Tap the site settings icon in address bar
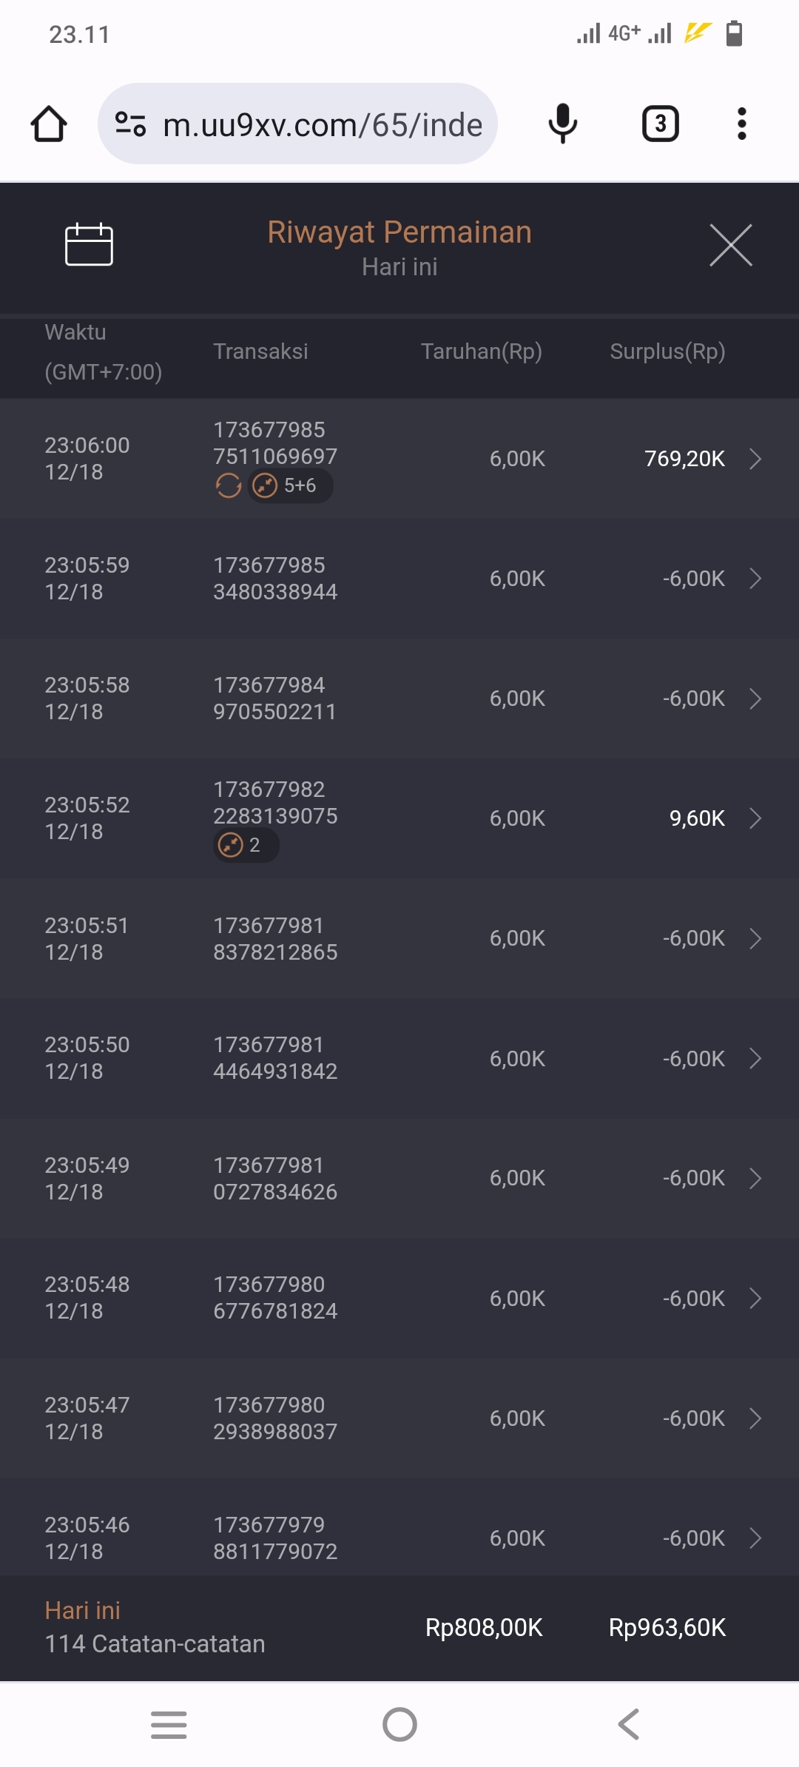Viewport: 799px width, 1767px height. (x=130, y=124)
